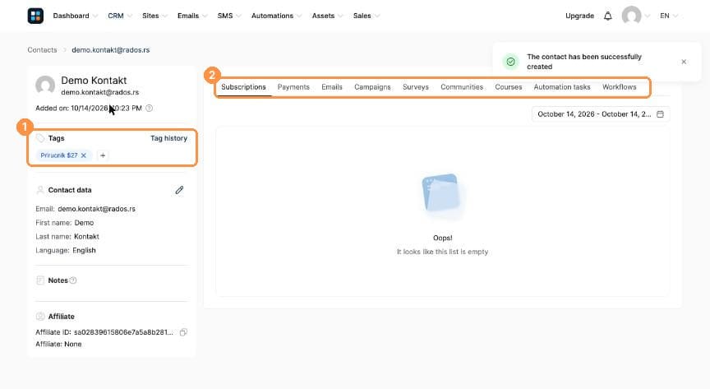This screenshot has width=710, height=389.
Task: Switch to the Communities tab
Action: 462,87
